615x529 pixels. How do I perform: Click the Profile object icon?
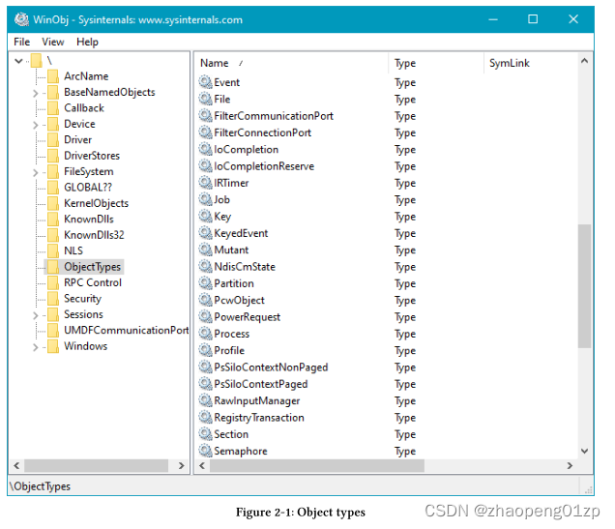(x=205, y=350)
